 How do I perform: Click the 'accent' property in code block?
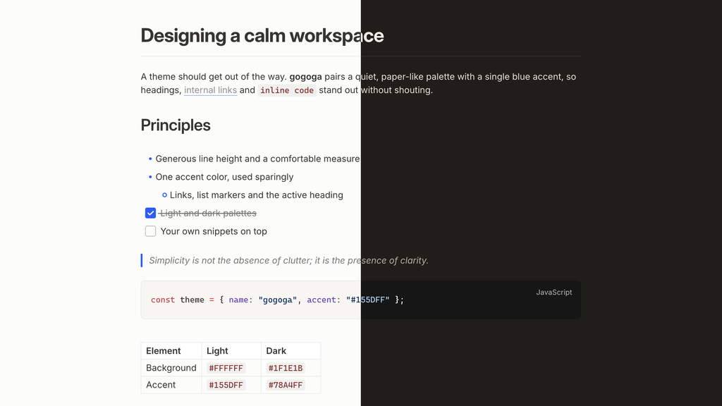[x=322, y=300]
